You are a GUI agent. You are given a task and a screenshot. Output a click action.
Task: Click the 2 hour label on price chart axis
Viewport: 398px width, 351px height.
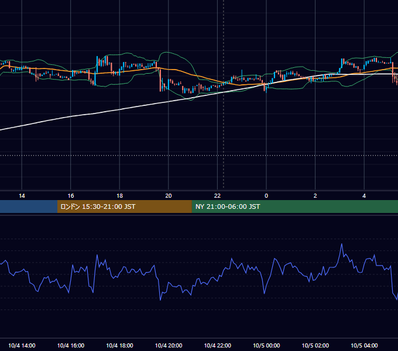coord(315,196)
